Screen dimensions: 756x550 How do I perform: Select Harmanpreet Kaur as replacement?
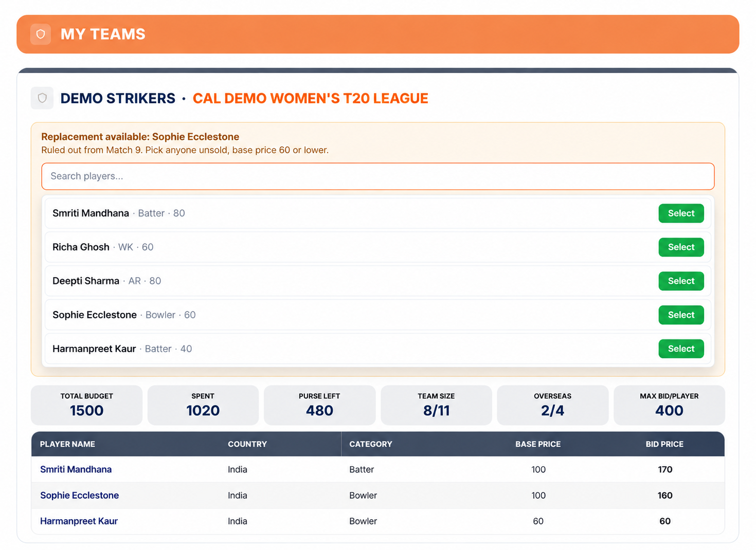(681, 349)
